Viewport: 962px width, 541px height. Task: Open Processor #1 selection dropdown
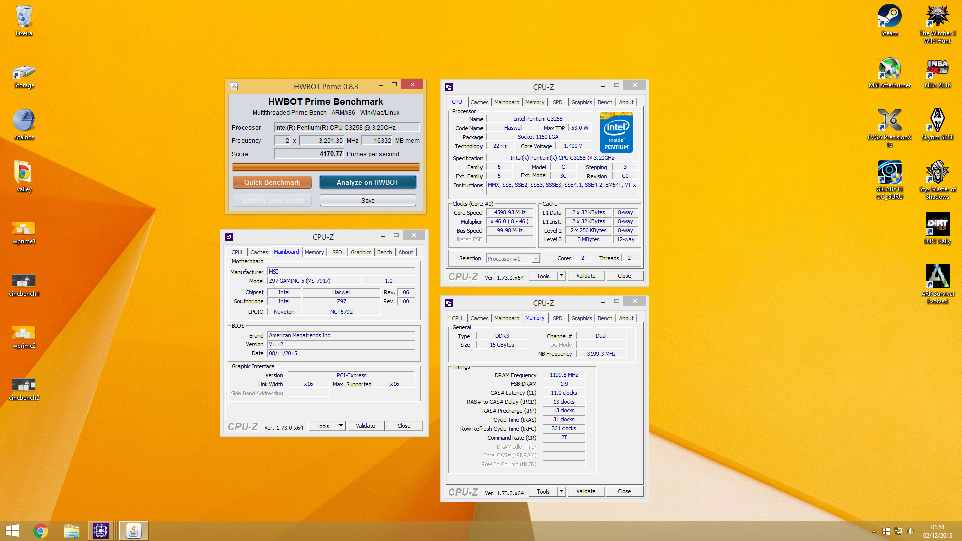pyautogui.click(x=513, y=259)
